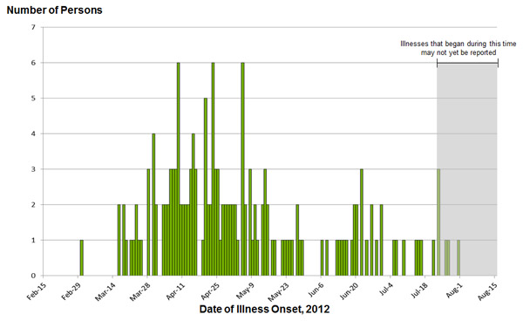Screen dimensions: 523x321
Task: Select the 'Apr-25' x-axis date label
Action: (x=210, y=290)
